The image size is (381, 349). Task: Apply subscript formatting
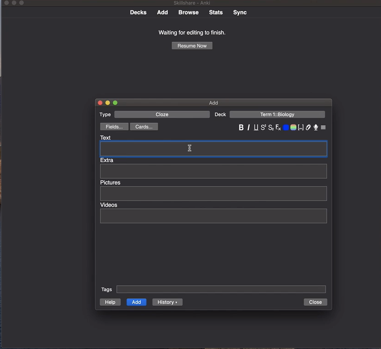(271, 127)
